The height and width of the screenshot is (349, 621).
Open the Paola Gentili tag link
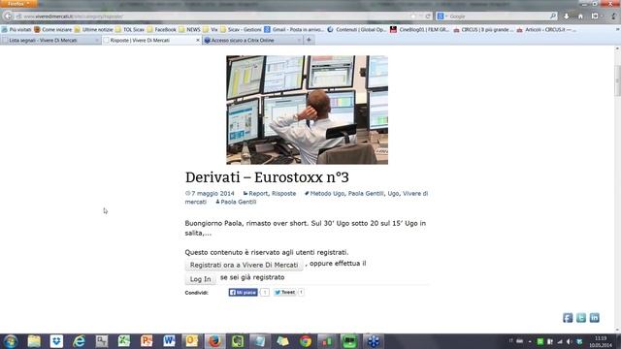[366, 194]
